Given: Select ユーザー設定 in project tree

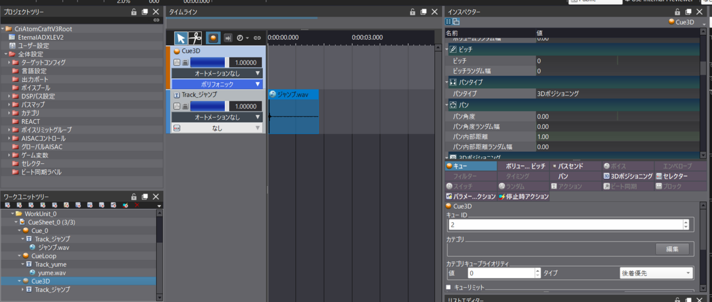Looking at the screenshot, I should 34,45.
